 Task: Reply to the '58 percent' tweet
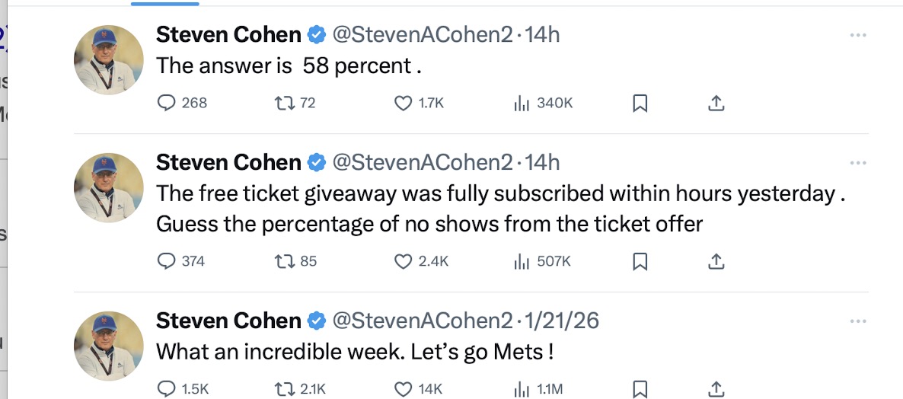pos(167,103)
